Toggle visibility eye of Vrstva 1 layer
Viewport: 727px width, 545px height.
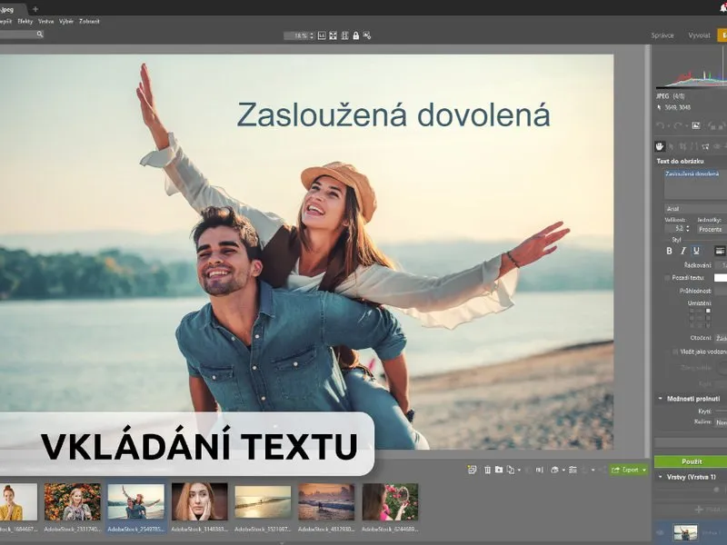tap(661, 533)
